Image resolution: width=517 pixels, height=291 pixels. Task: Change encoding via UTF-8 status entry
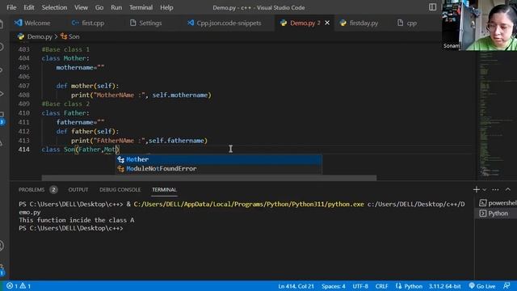pyautogui.click(x=360, y=286)
